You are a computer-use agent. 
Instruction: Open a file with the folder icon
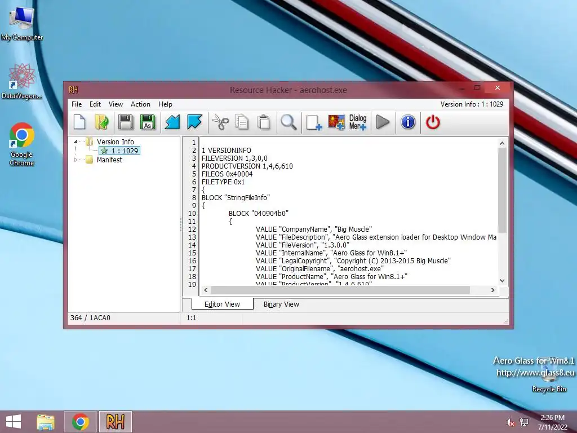click(101, 122)
